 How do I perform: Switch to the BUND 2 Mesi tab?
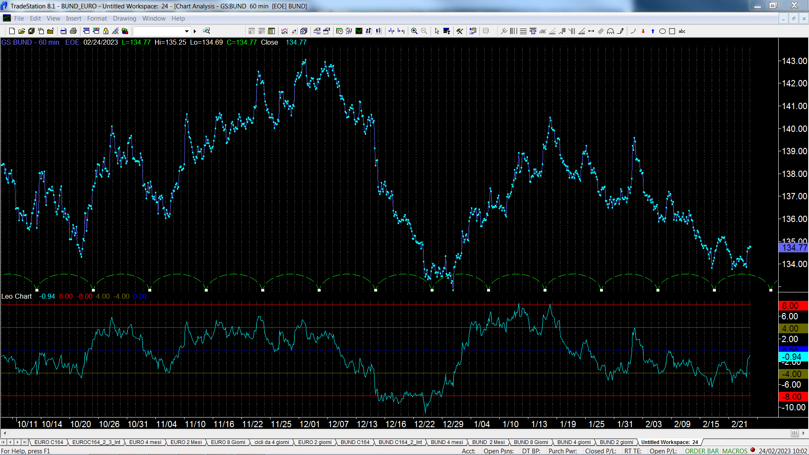pyautogui.click(x=488, y=442)
